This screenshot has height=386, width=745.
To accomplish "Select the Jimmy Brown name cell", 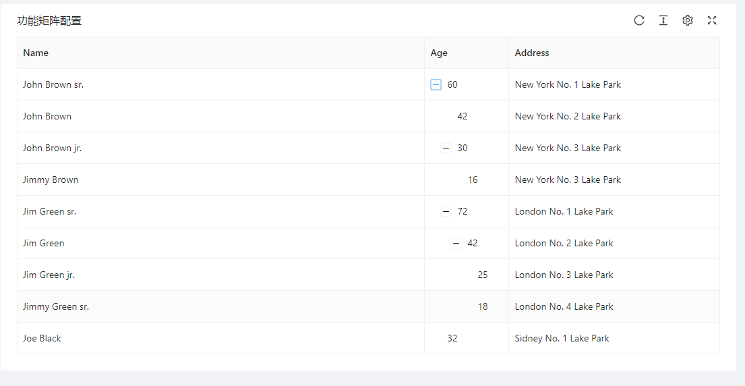I will [x=221, y=180].
